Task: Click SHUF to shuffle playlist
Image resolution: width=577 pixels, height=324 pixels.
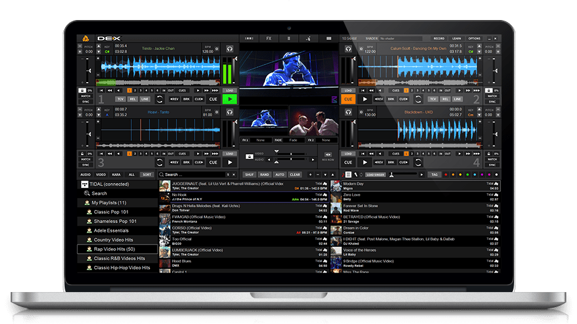Action: point(249,174)
